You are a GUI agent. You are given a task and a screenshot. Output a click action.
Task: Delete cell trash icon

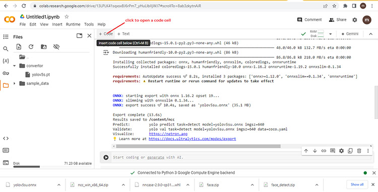[359, 151]
